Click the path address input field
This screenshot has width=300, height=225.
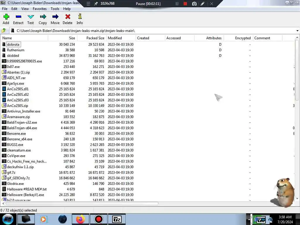(x=155, y=31)
